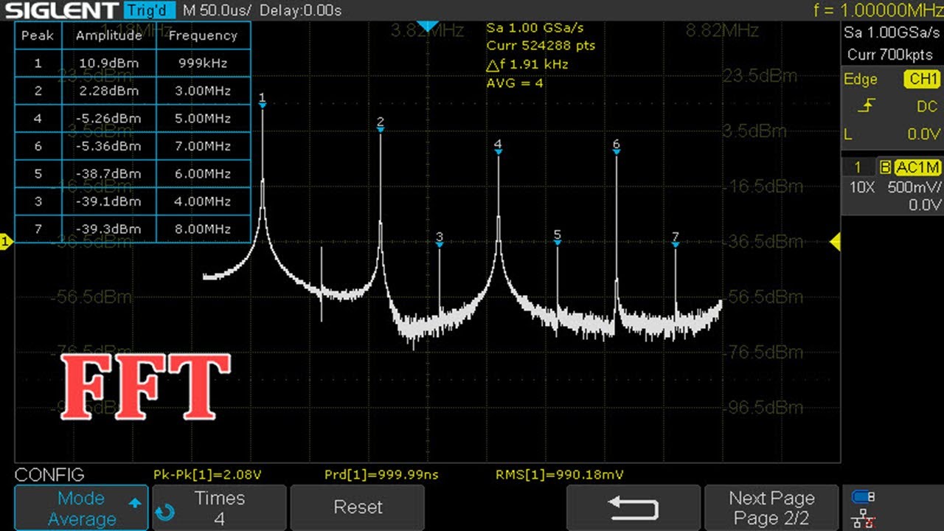Click the RMS[1]=990.18mV measurement
944x531 pixels.
560,474
